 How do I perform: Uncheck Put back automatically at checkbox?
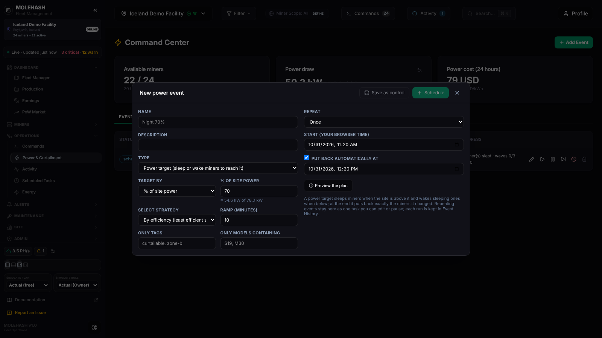pyautogui.click(x=307, y=158)
